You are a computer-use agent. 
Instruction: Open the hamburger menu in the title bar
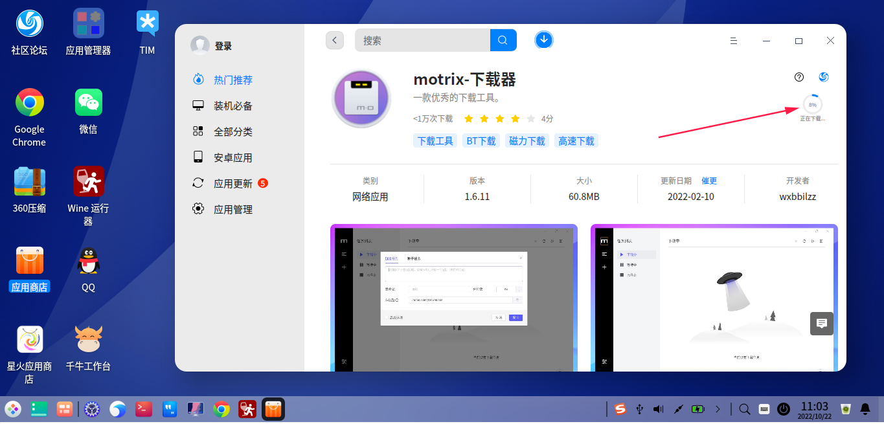tap(733, 40)
